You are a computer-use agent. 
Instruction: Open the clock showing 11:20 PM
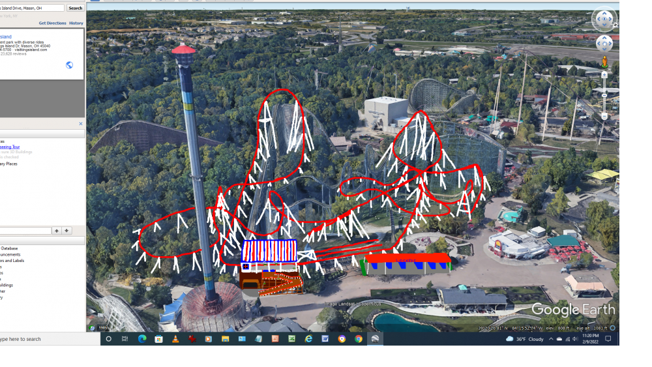(591, 339)
